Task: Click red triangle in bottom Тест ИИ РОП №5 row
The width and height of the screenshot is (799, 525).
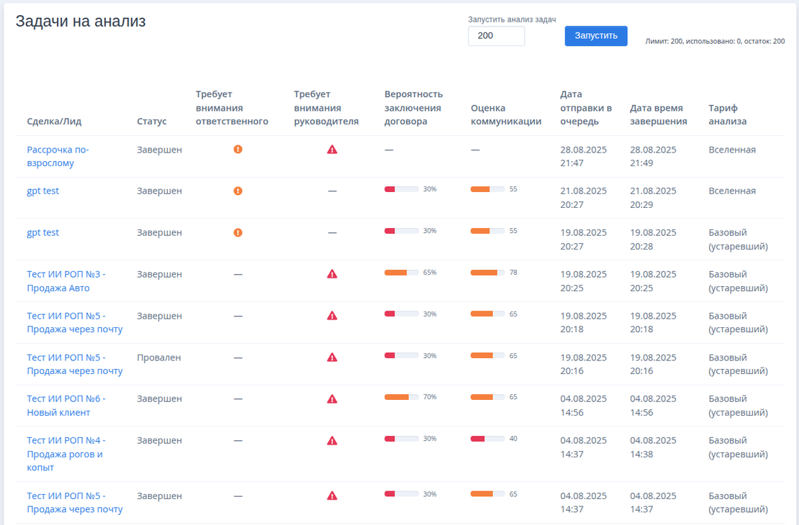Action: (332, 495)
